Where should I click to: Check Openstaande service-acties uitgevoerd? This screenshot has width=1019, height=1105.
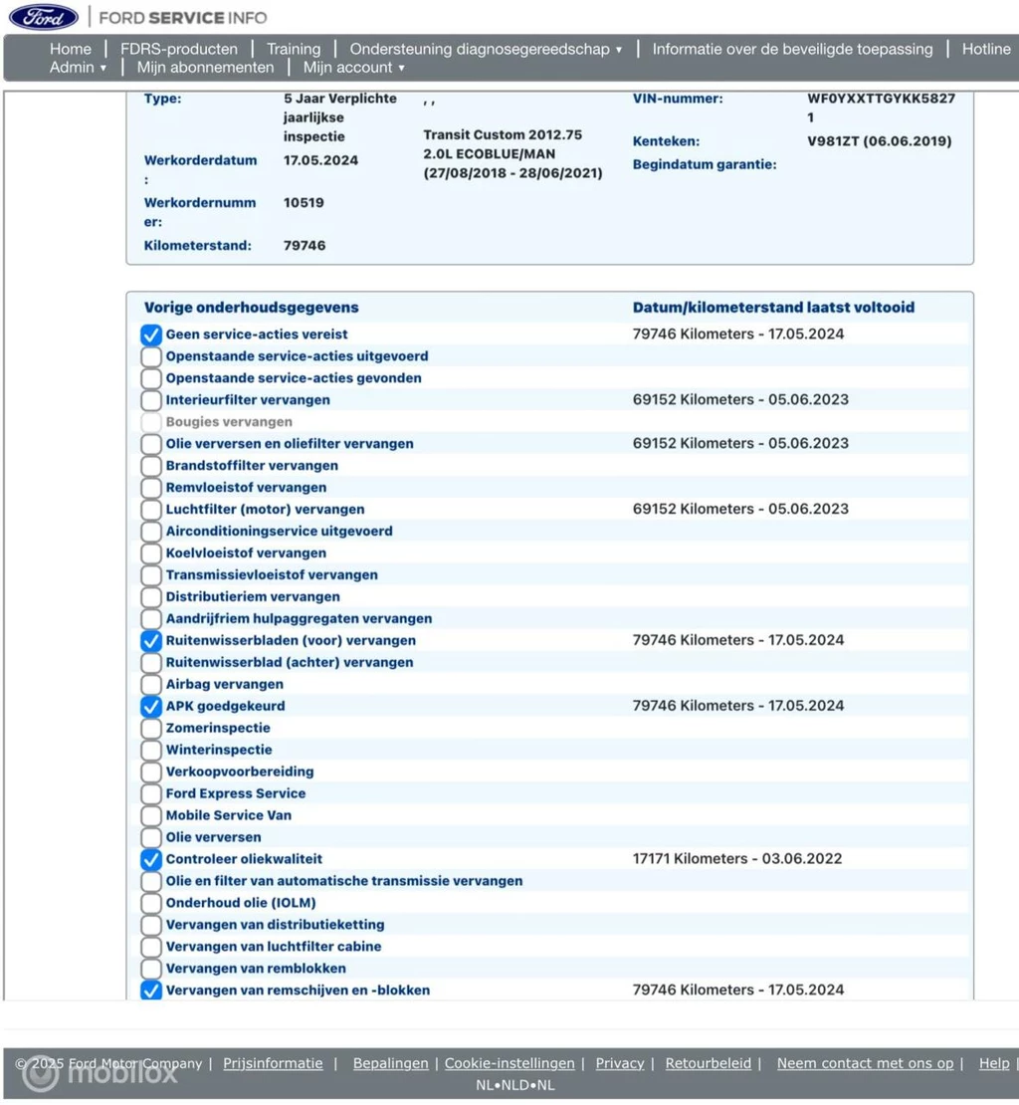150,356
